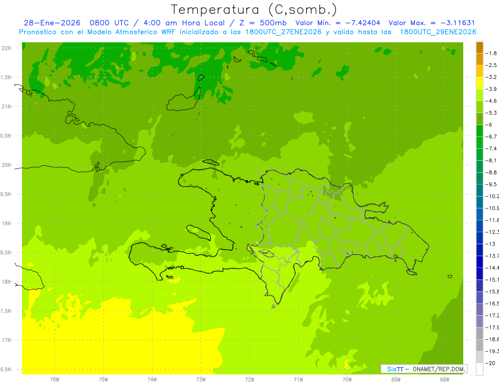Click the 18N latitude label
This screenshot has width=499, height=385.
tap(6, 282)
